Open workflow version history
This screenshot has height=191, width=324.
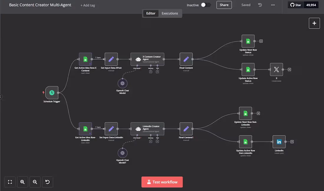260,5
